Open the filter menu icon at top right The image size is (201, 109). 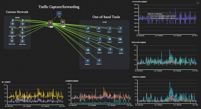[198, 3]
